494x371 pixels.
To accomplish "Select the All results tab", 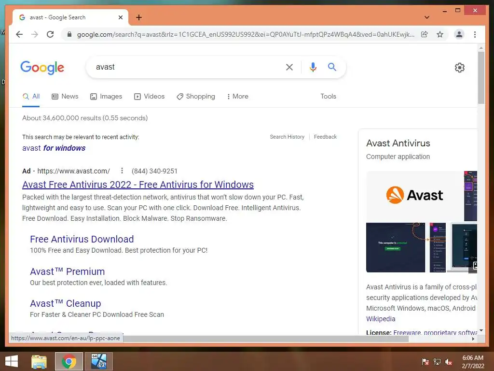I will click(31, 96).
